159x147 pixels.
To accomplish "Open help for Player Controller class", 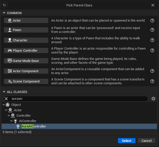I will [152, 50].
